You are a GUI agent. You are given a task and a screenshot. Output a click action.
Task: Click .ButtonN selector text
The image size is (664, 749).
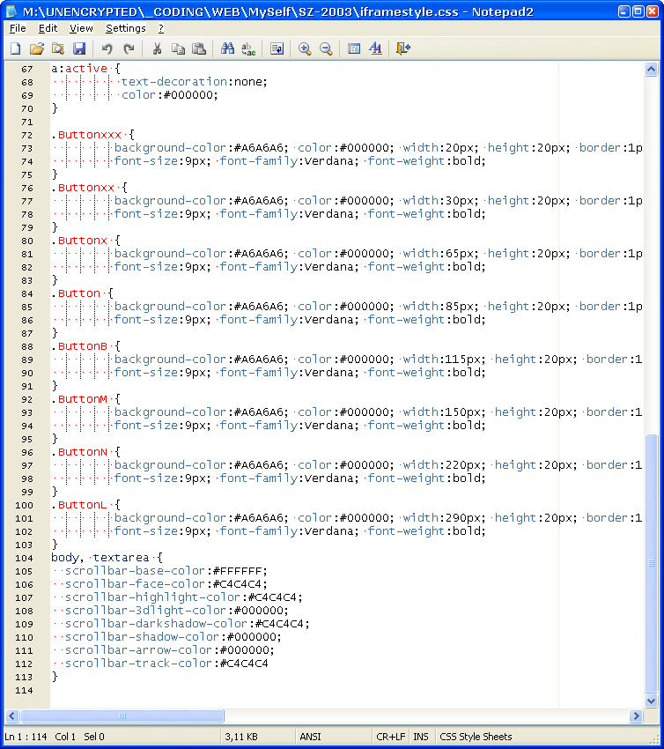coord(79,452)
